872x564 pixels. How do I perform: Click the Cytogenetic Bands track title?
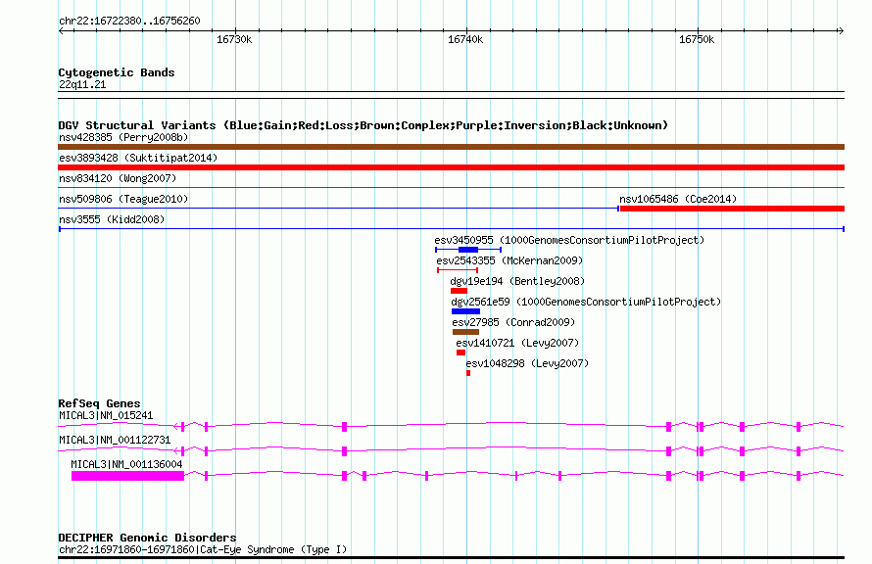tap(117, 72)
